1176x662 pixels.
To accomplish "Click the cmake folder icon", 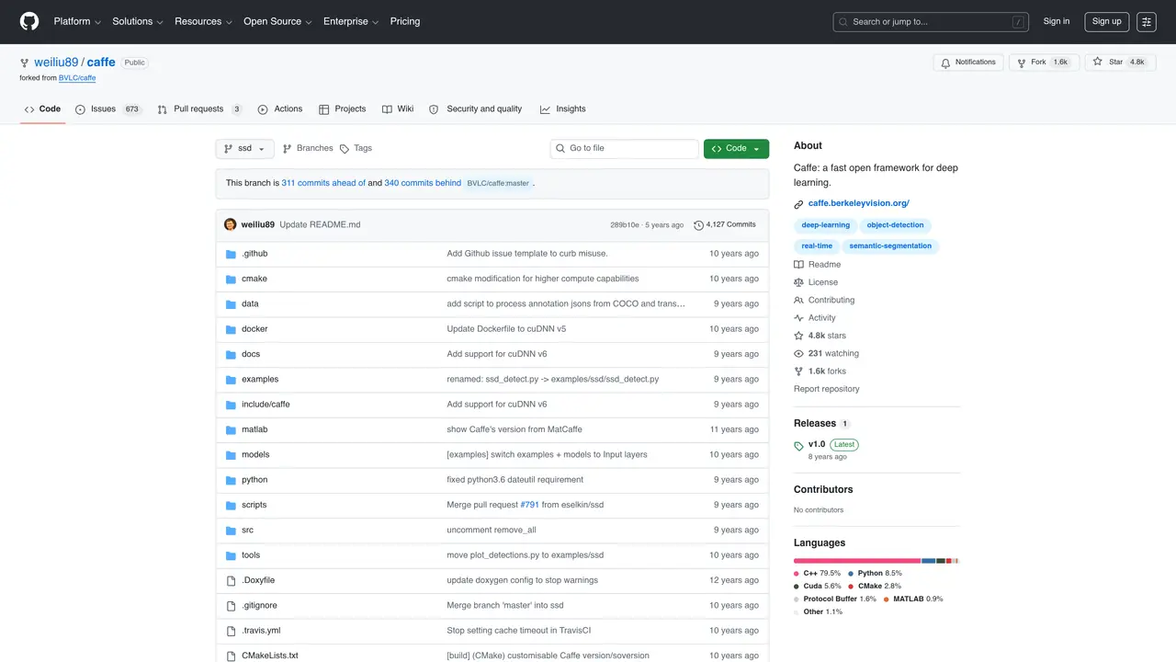I will 232,279.
